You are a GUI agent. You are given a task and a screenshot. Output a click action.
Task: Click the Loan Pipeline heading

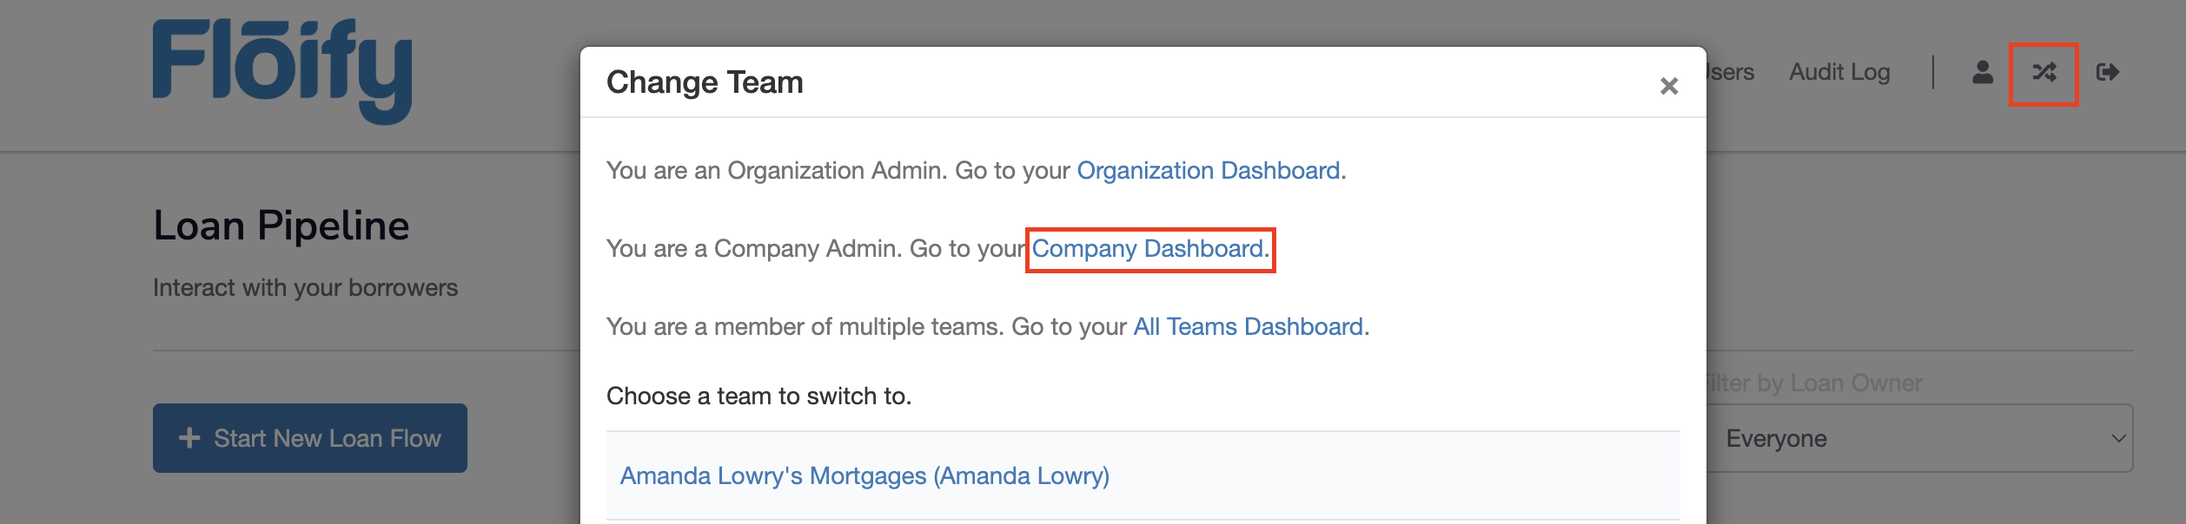click(281, 226)
